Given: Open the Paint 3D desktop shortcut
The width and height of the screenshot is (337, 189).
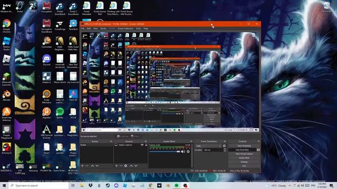Looking at the screenshot, I should pyautogui.click(x=73, y=96).
